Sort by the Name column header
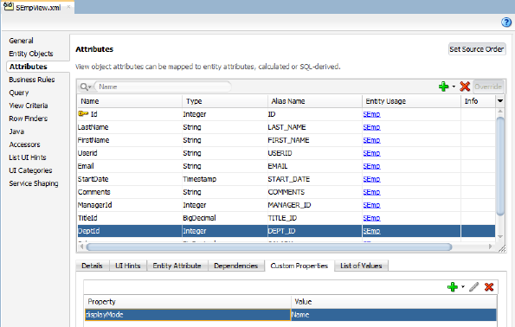 (130, 101)
